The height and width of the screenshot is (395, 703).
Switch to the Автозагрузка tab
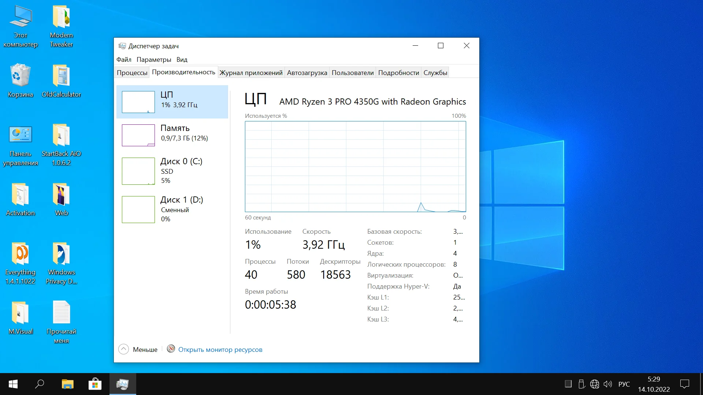point(307,73)
